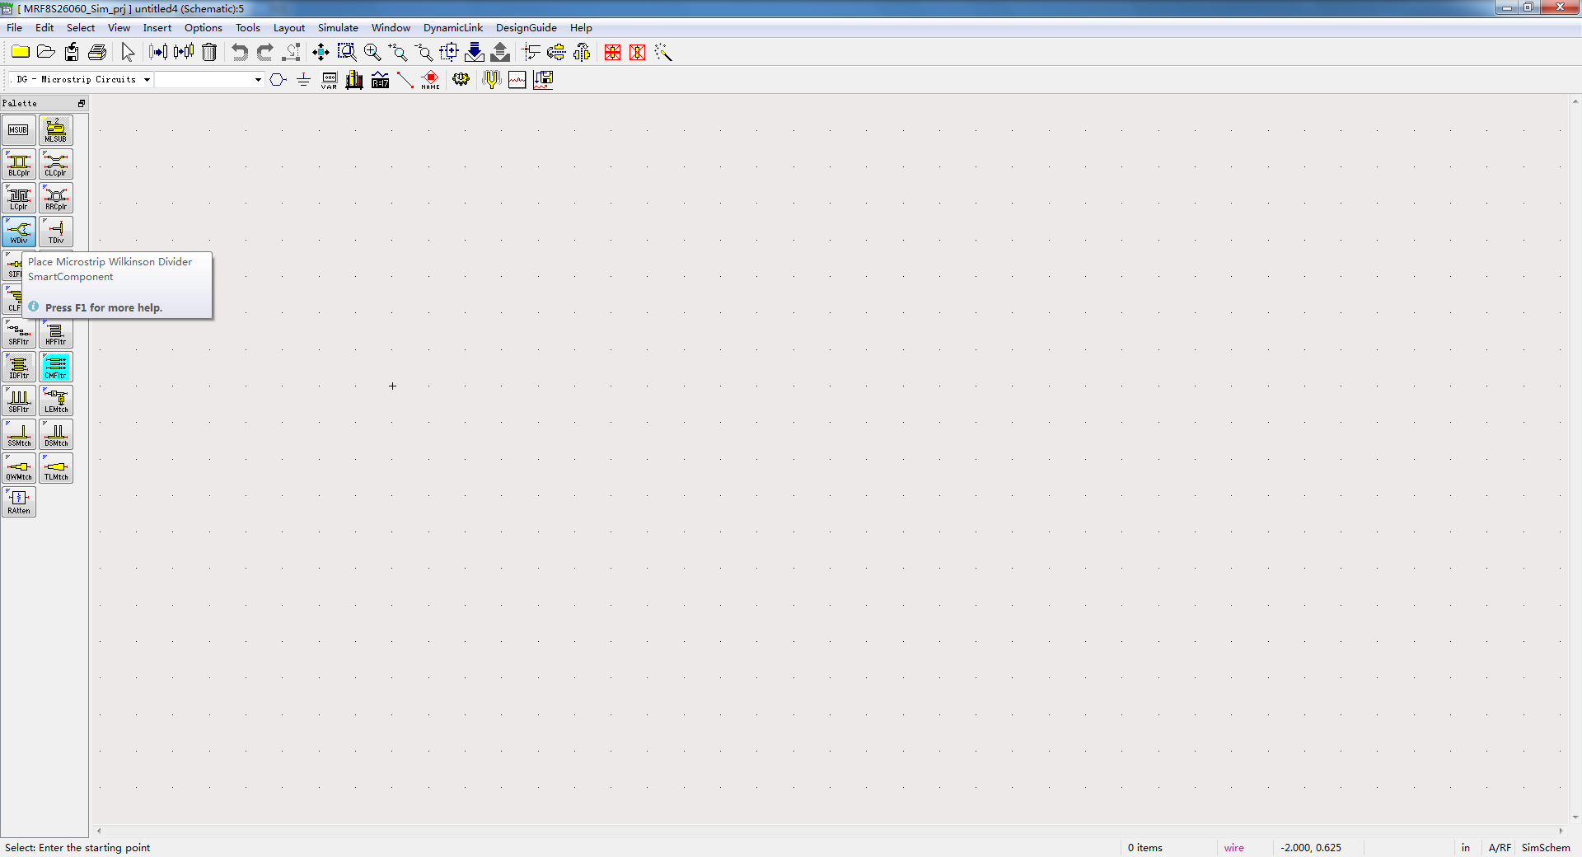
Task: Click the SimSchem status bar entry
Action: 1546,848
